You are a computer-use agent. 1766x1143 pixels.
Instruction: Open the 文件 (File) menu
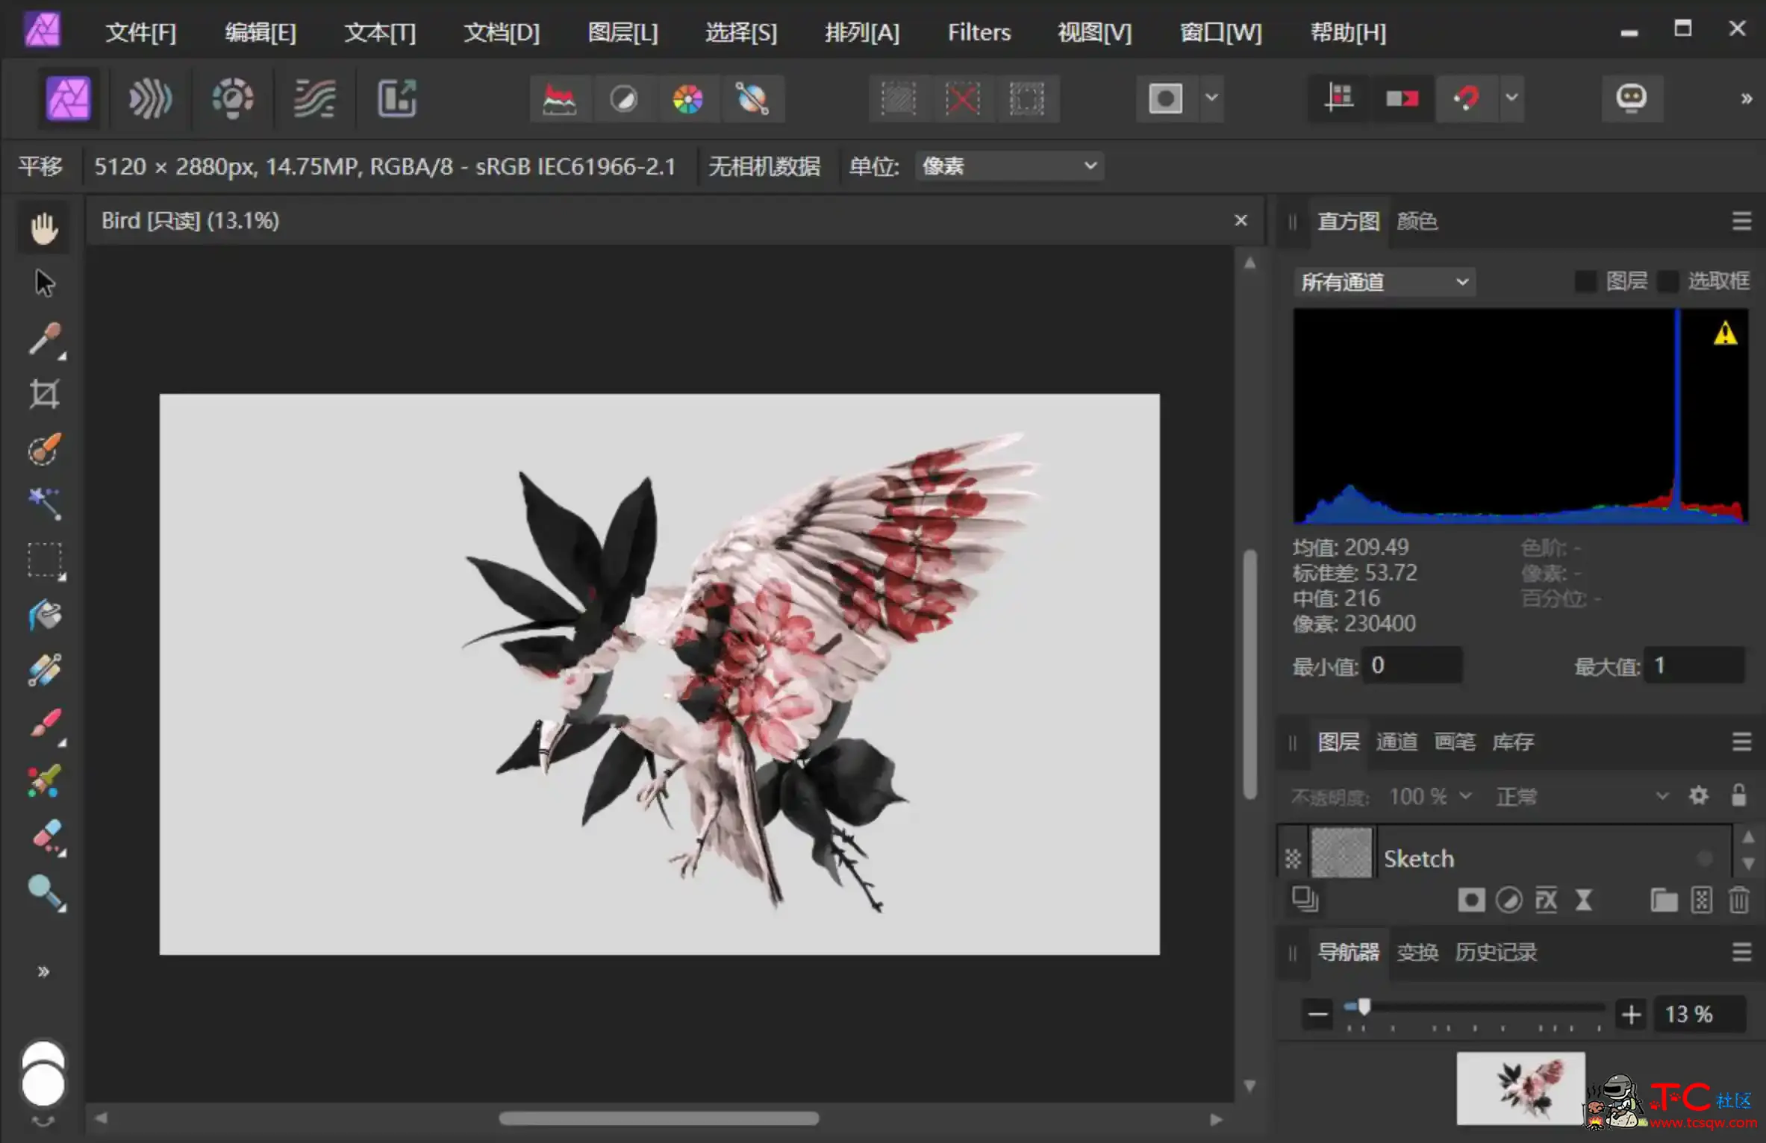point(139,31)
